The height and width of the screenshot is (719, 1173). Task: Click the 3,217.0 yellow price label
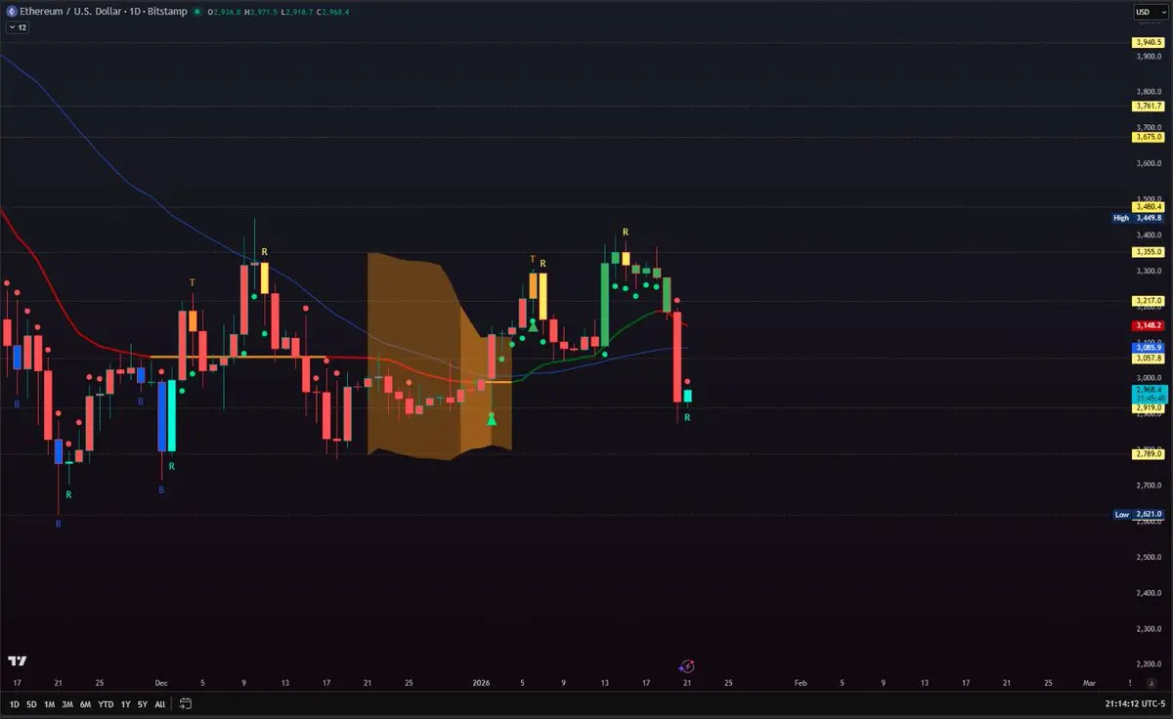(1147, 302)
